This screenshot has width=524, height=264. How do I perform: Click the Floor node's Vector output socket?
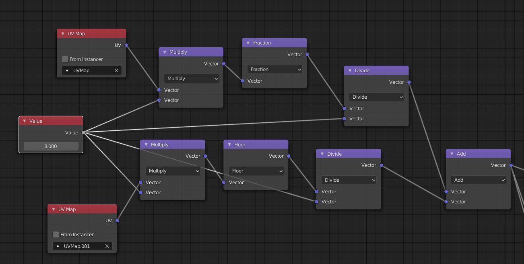(289, 156)
